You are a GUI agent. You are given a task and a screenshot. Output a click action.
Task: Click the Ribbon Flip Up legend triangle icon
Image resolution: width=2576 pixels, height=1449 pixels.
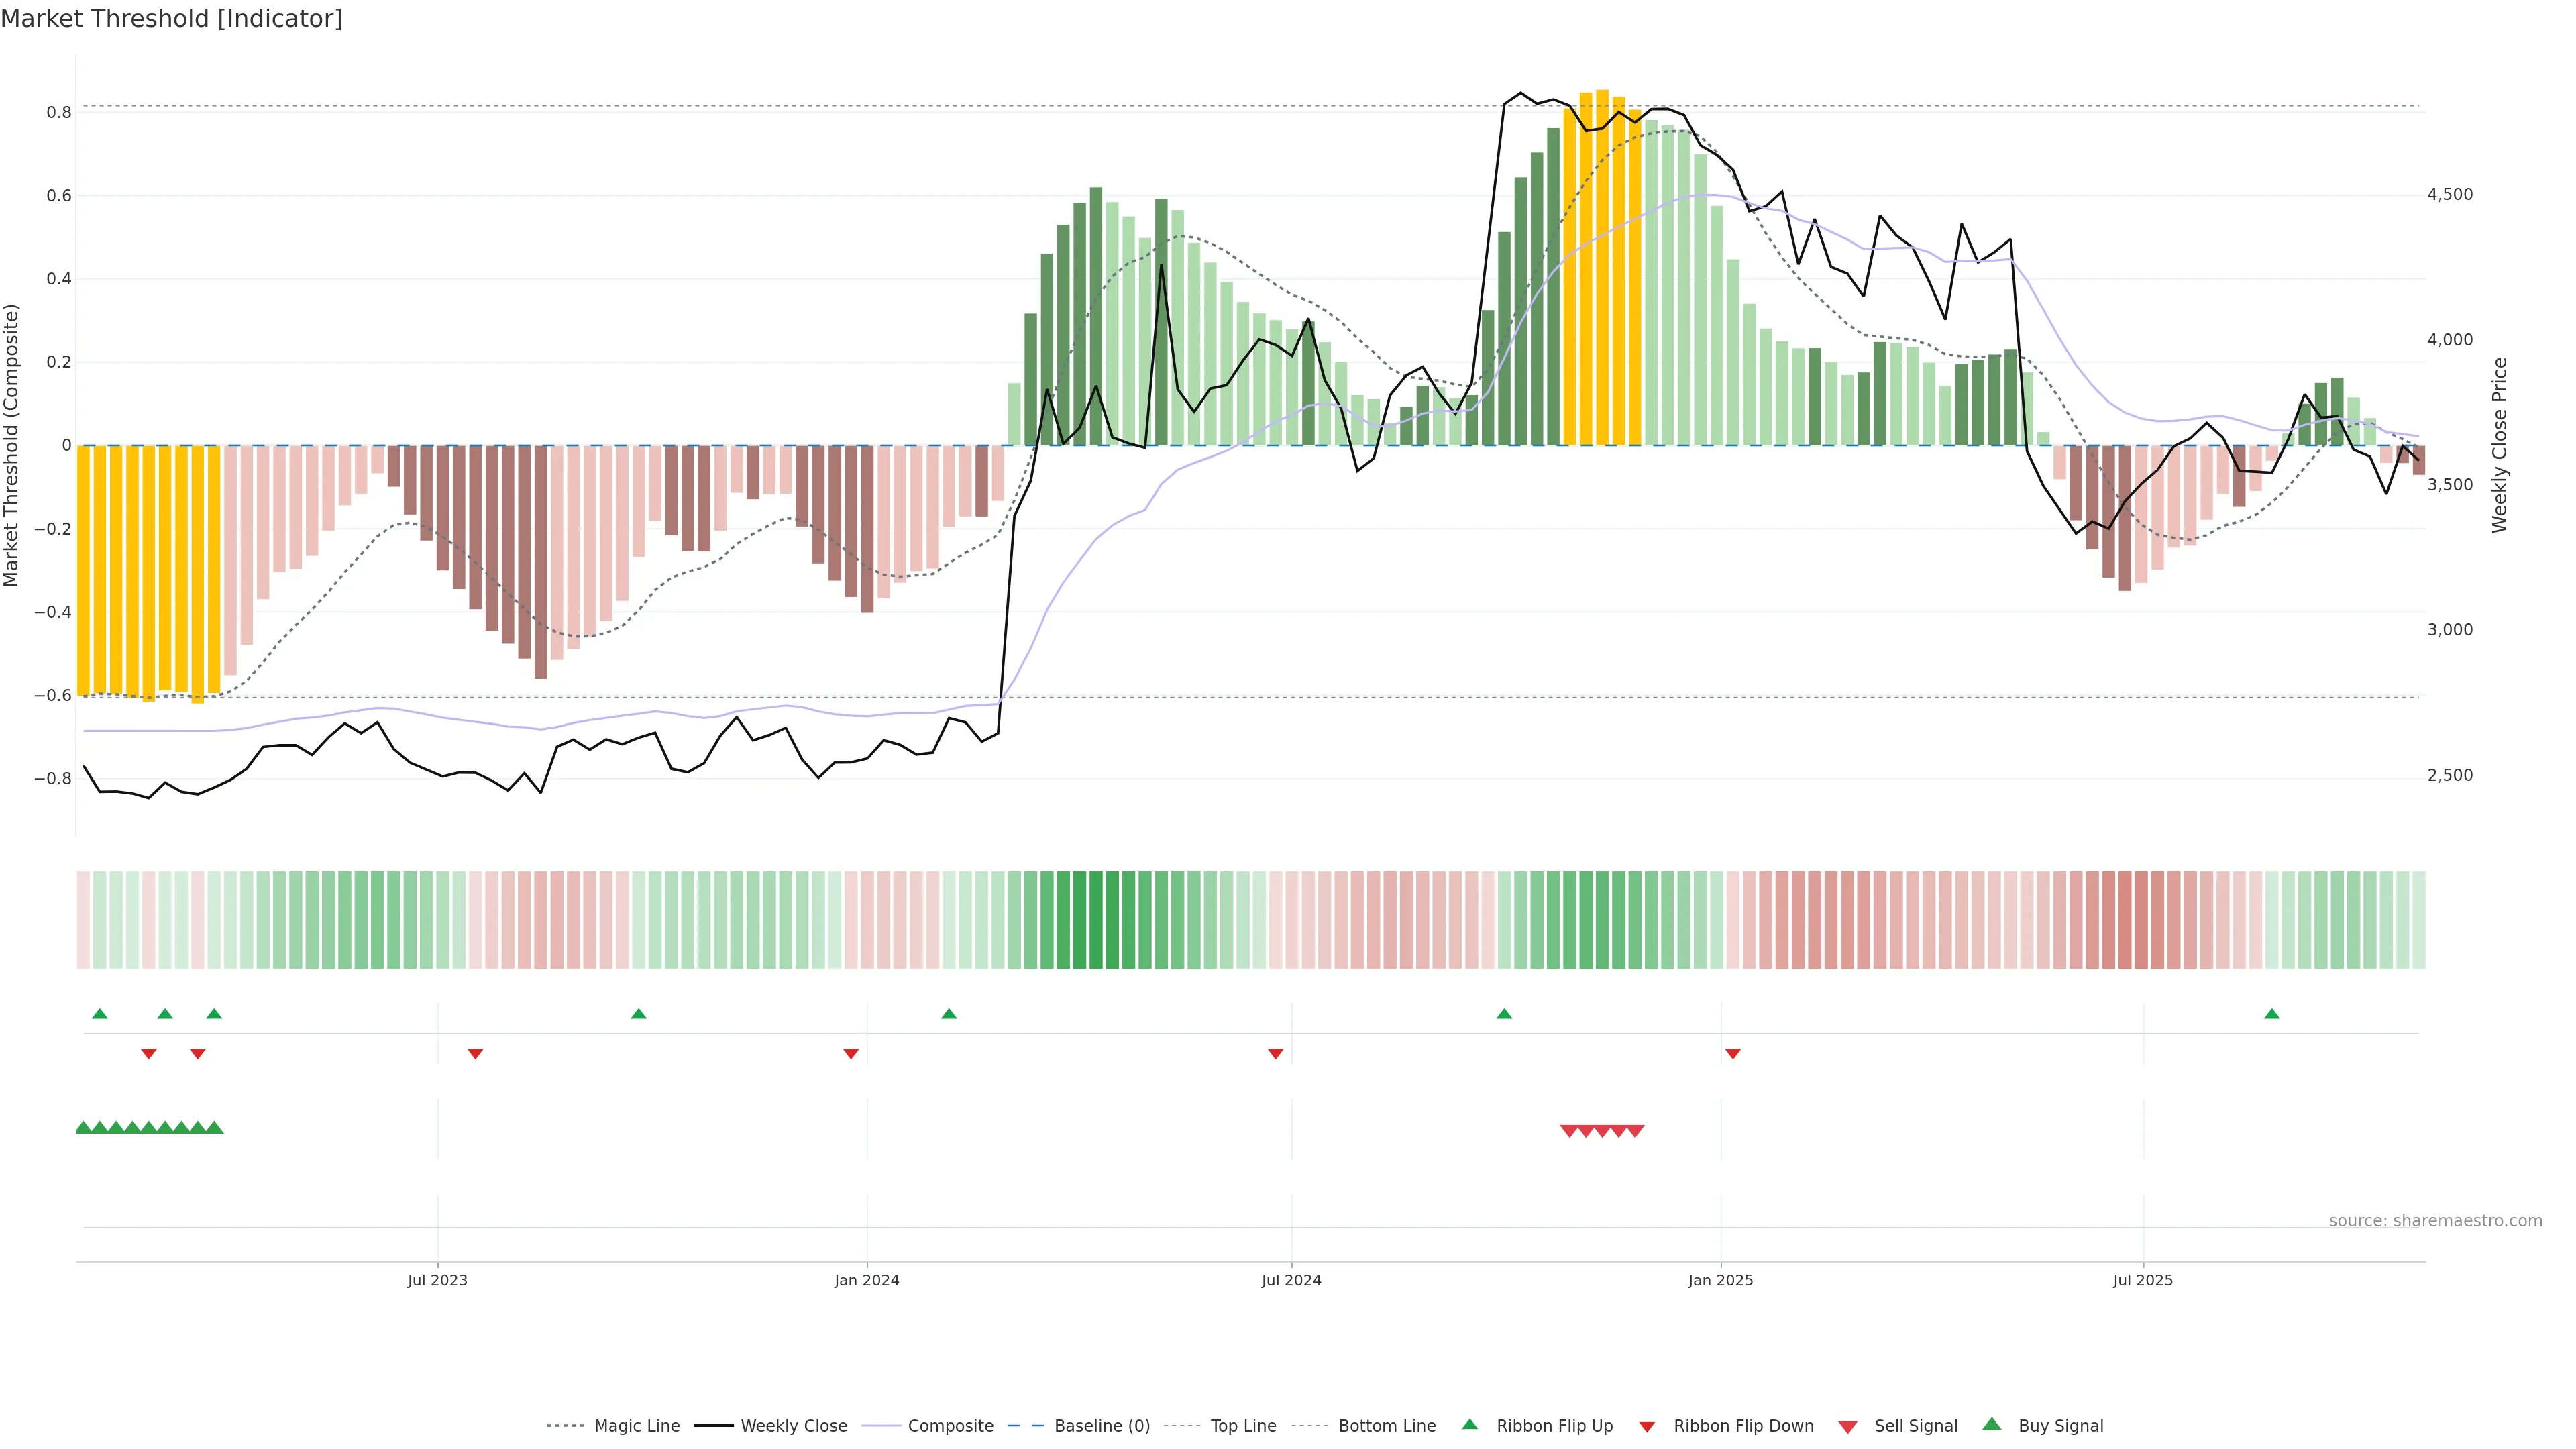(1469, 1424)
